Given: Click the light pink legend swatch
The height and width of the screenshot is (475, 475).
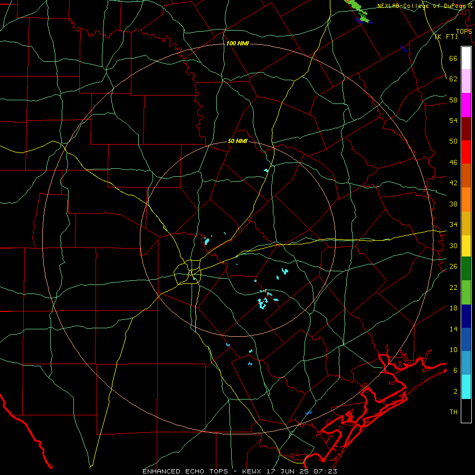Looking at the screenshot, I should [x=466, y=81].
